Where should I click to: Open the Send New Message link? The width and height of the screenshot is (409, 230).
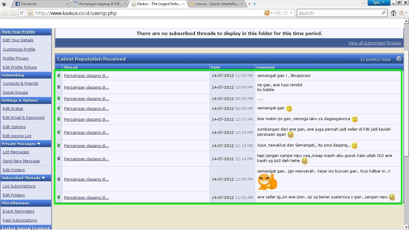[21, 161]
